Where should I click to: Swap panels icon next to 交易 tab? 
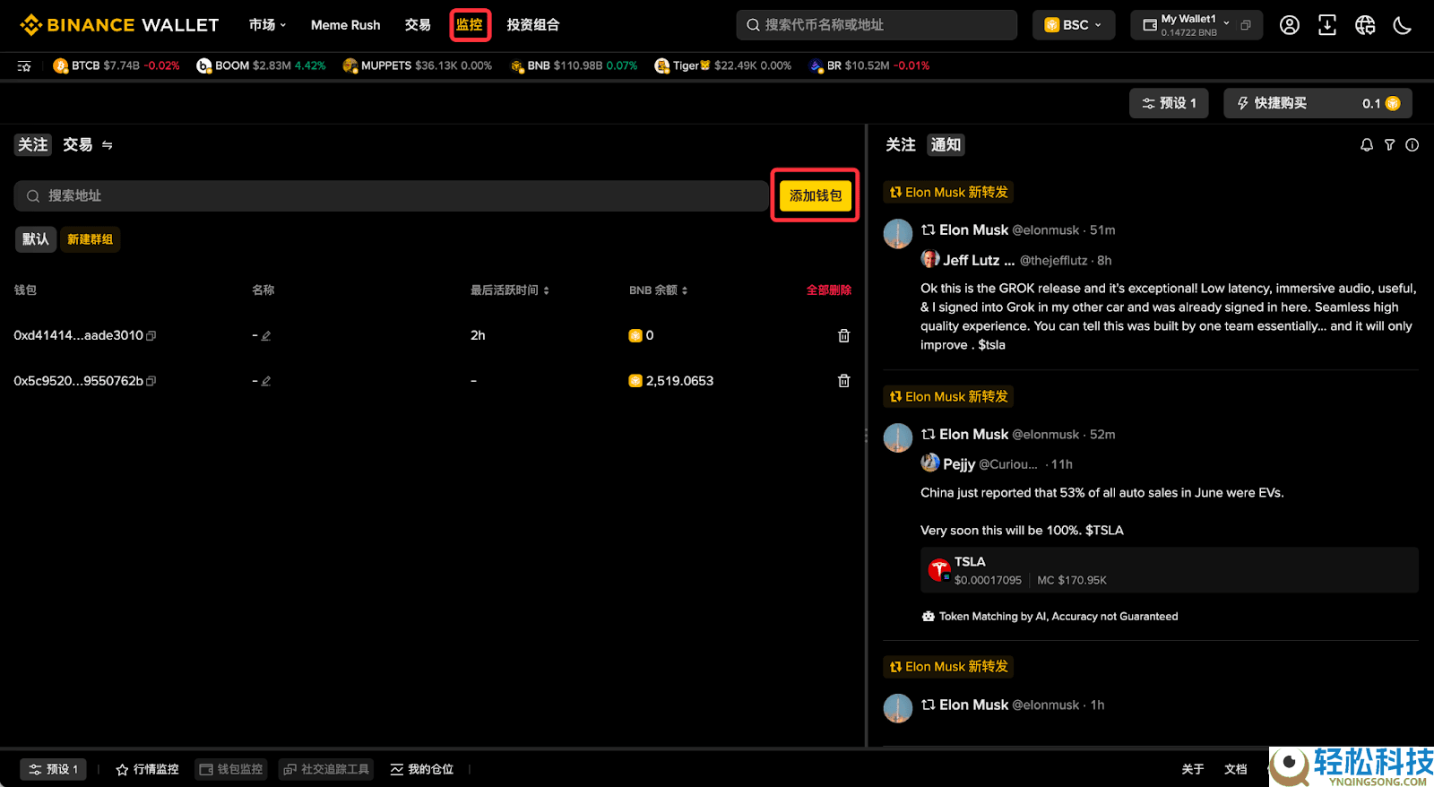click(x=108, y=144)
